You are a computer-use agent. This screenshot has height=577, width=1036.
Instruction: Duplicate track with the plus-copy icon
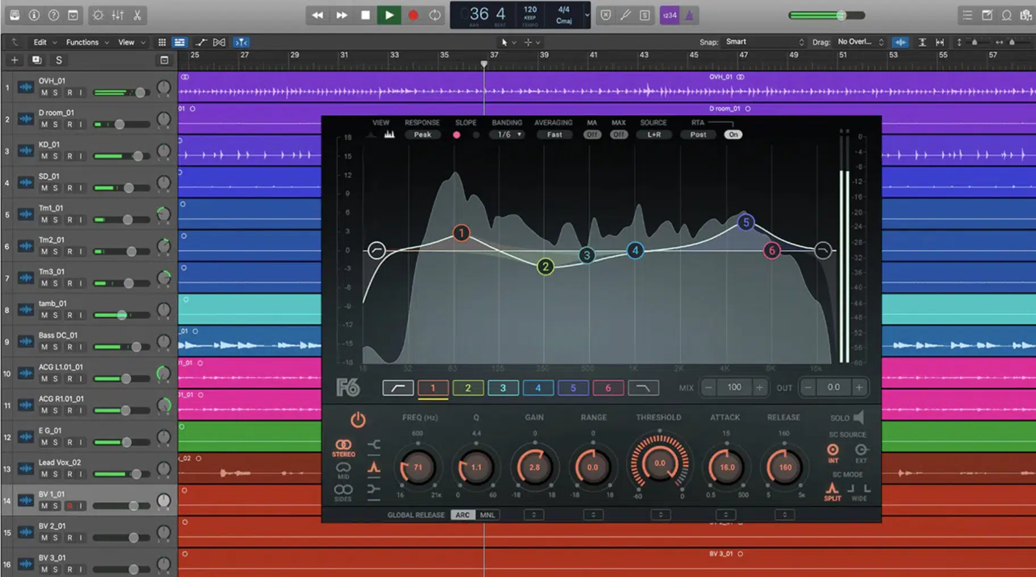tap(37, 60)
